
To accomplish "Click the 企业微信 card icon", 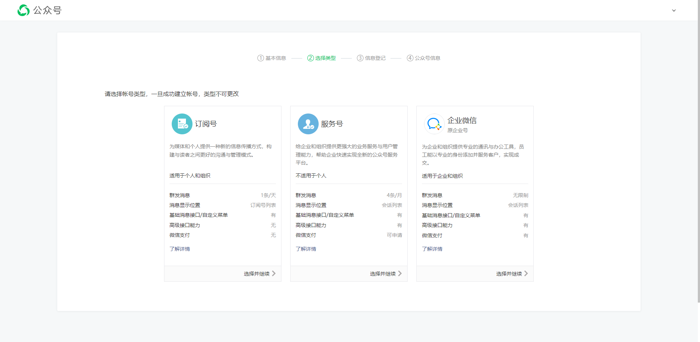I will 434,124.
